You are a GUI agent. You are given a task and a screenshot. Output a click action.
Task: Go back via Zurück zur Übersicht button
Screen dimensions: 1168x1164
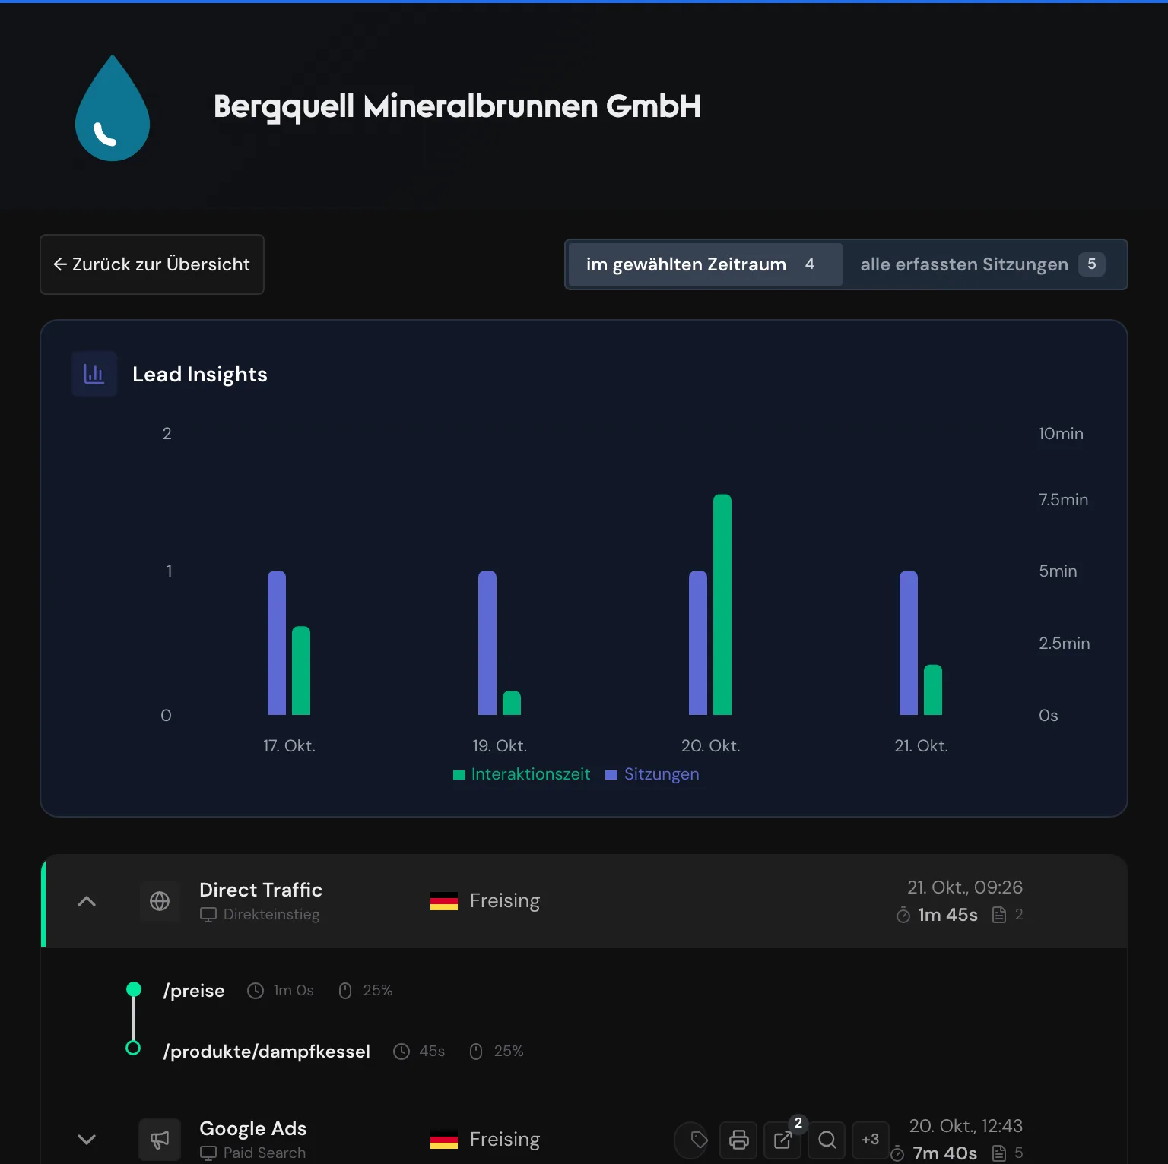(x=152, y=264)
